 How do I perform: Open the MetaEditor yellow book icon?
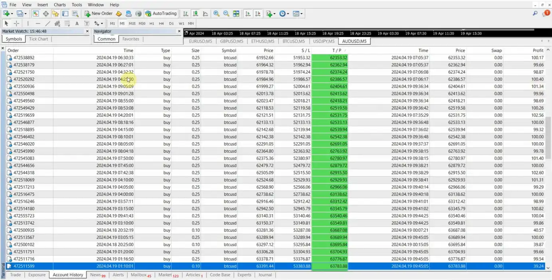[119, 14]
